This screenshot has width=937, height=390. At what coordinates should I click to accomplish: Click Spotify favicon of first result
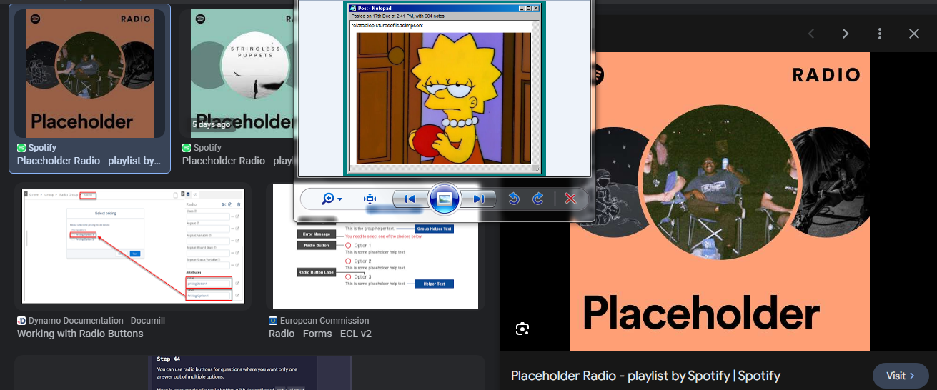pos(21,148)
